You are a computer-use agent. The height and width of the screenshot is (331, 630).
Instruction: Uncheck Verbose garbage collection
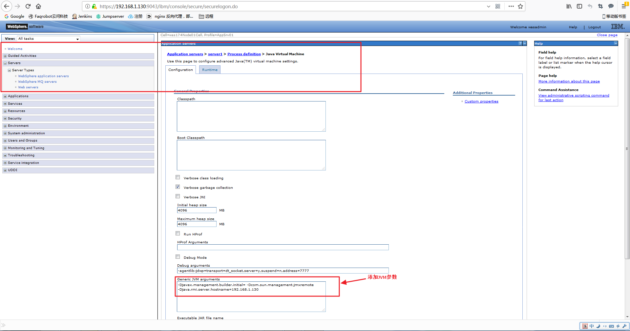tap(178, 187)
